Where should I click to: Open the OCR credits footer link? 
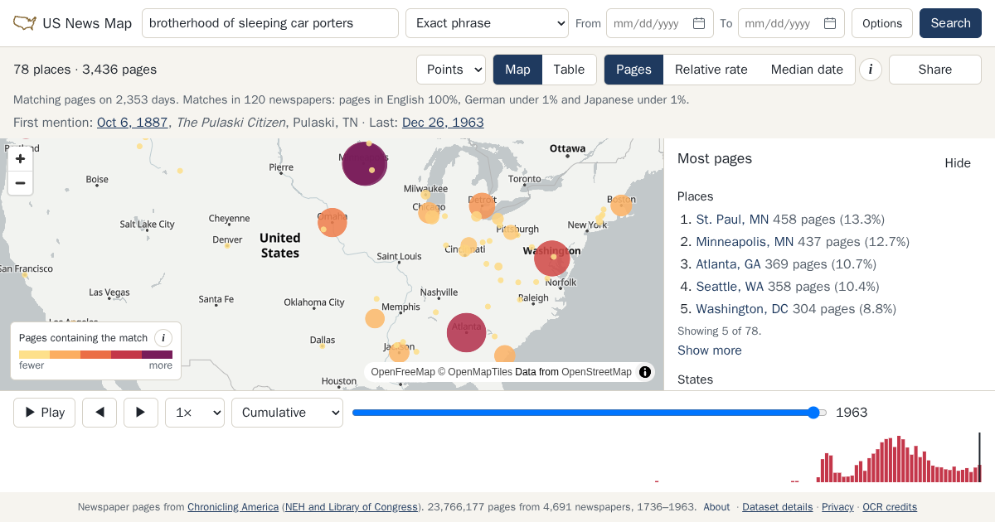pyautogui.click(x=890, y=507)
